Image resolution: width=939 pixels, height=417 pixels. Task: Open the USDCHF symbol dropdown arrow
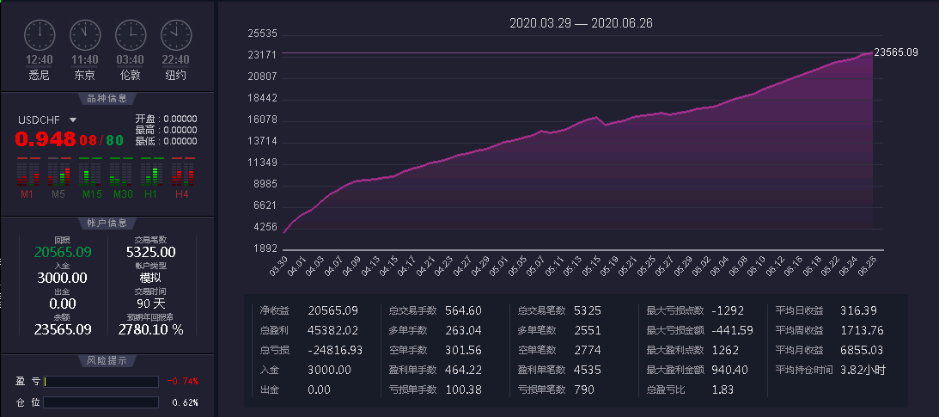[x=73, y=120]
